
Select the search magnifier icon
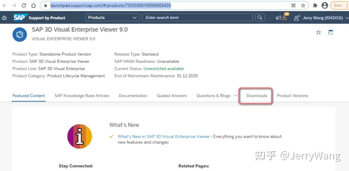pos(259,17)
